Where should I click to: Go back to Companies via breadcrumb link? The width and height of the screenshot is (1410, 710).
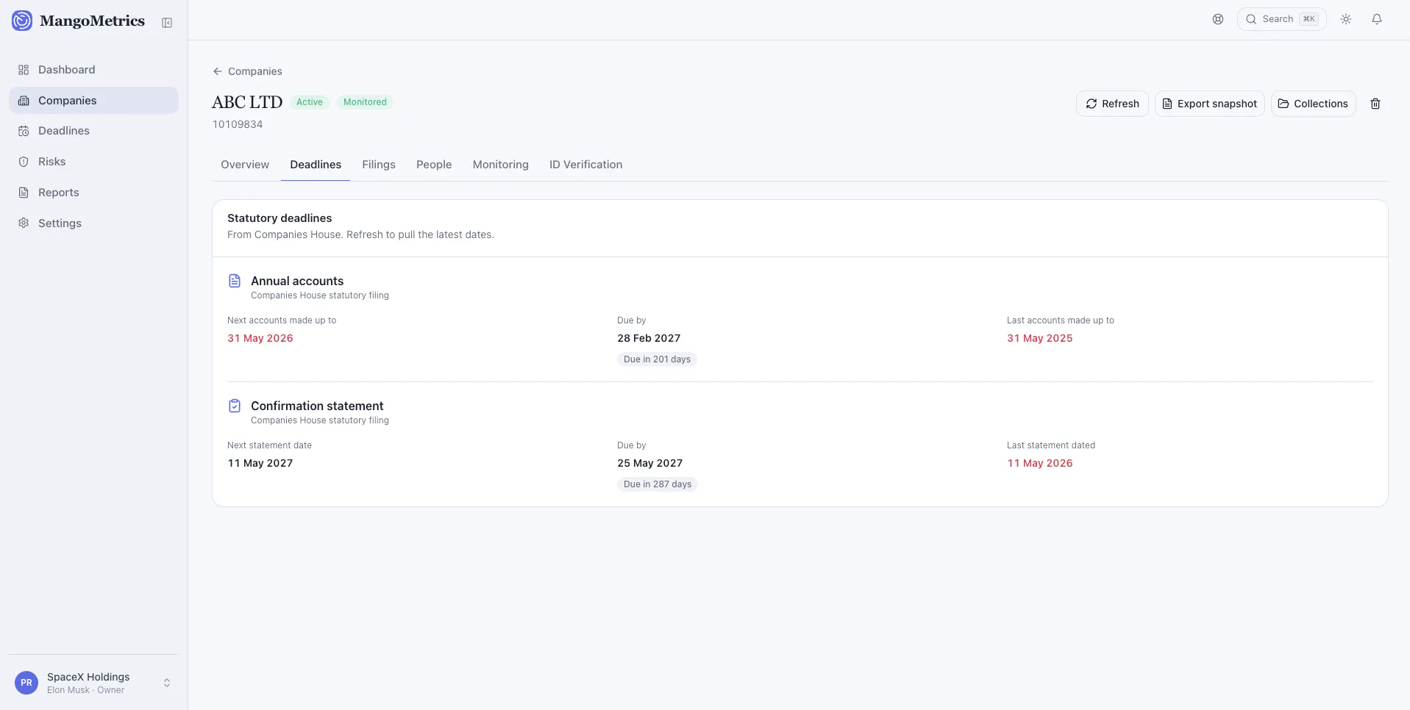click(247, 71)
